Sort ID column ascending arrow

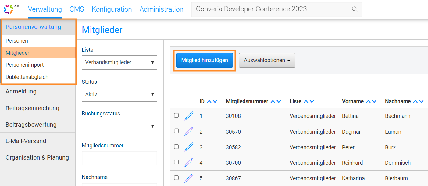(209, 101)
